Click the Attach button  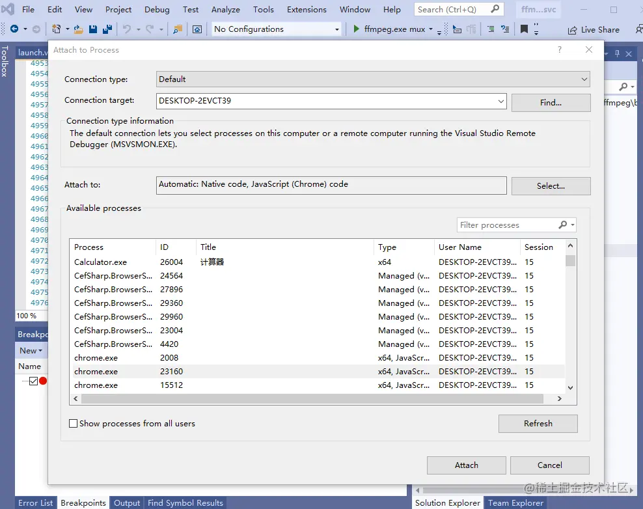[466, 465]
